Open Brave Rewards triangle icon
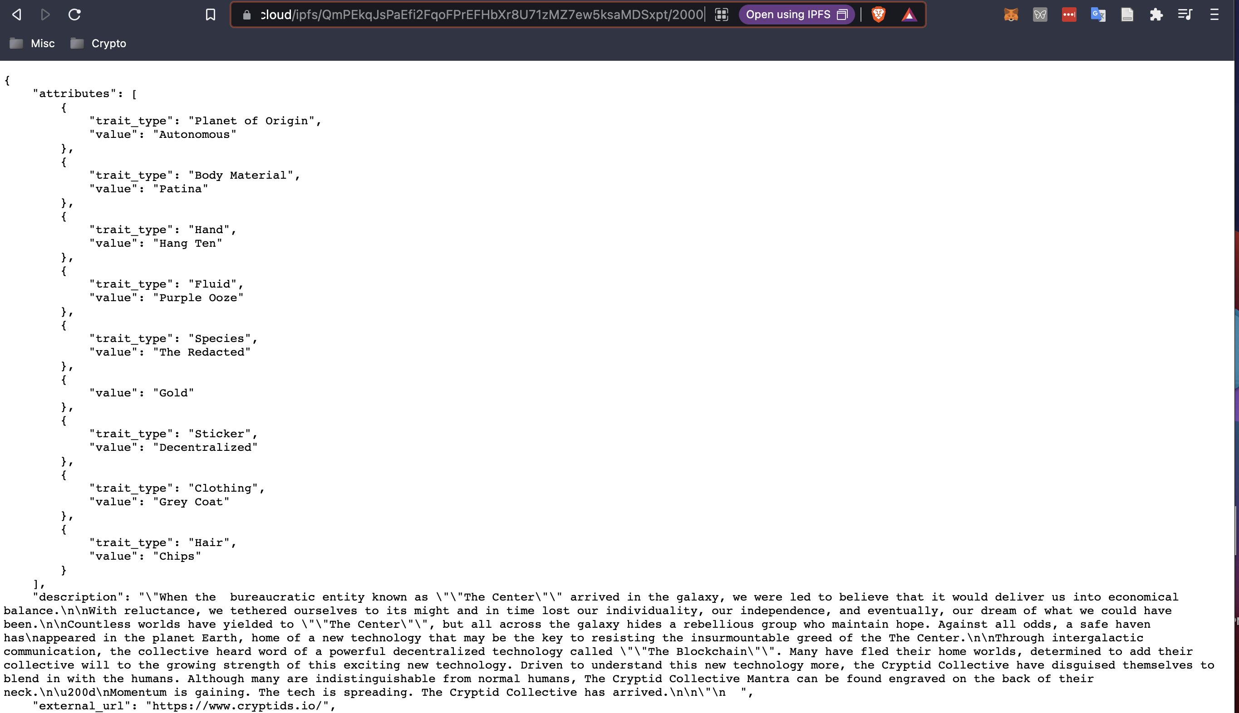The image size is (1239, 713). 909,15
